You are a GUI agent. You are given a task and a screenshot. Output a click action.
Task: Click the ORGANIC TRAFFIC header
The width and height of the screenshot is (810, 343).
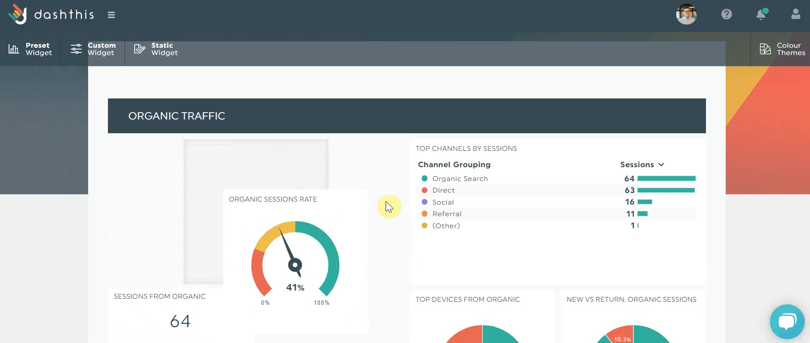click(407, 116)
